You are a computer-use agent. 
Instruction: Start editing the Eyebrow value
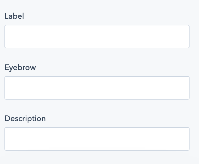pyautogui.click(x=97, y=88)
